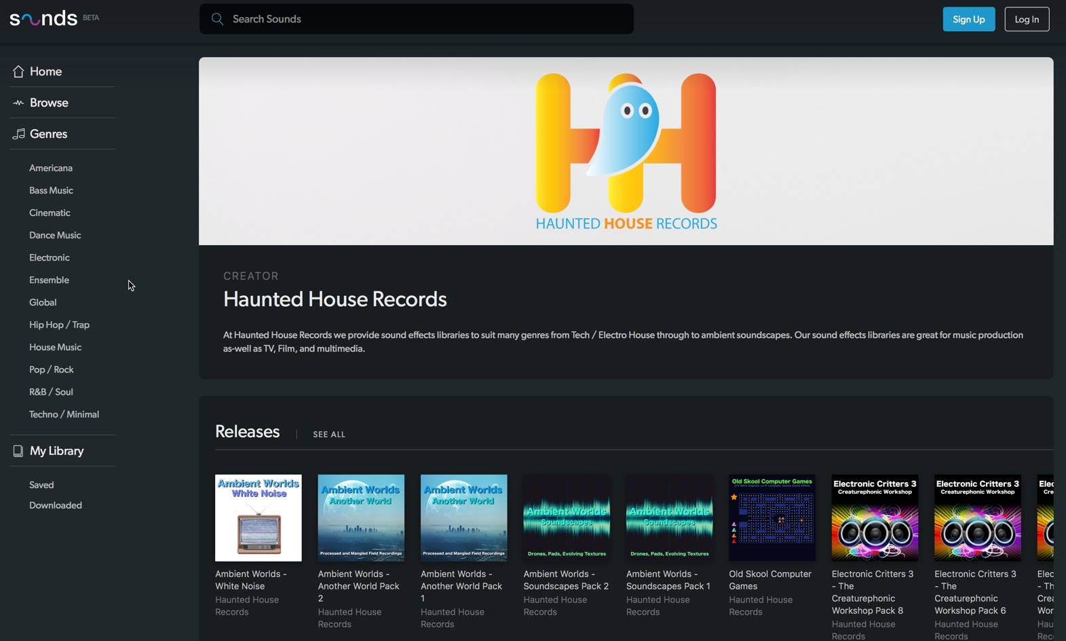Click the Sounds logo

[x=43, y=18]
